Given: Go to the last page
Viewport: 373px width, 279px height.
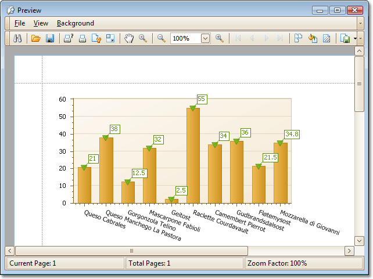Looking at the screenshot, I should coord(280,38).
